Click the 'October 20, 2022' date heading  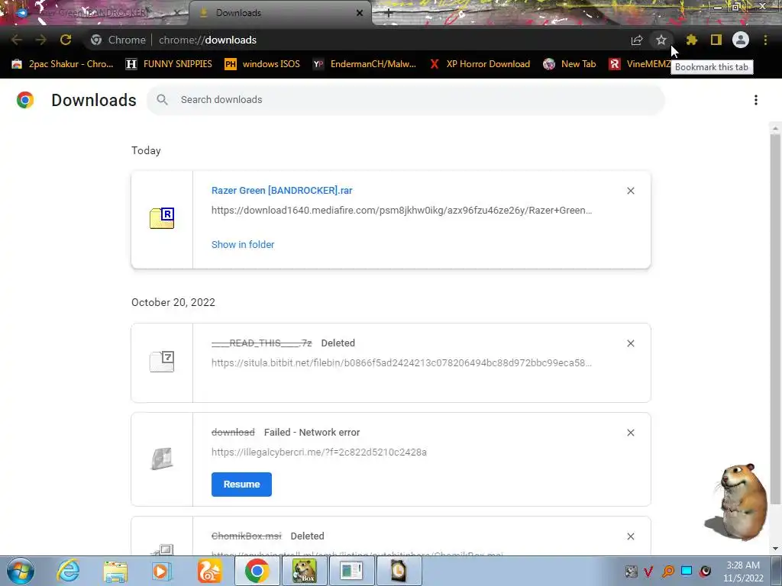coord(173,302)
